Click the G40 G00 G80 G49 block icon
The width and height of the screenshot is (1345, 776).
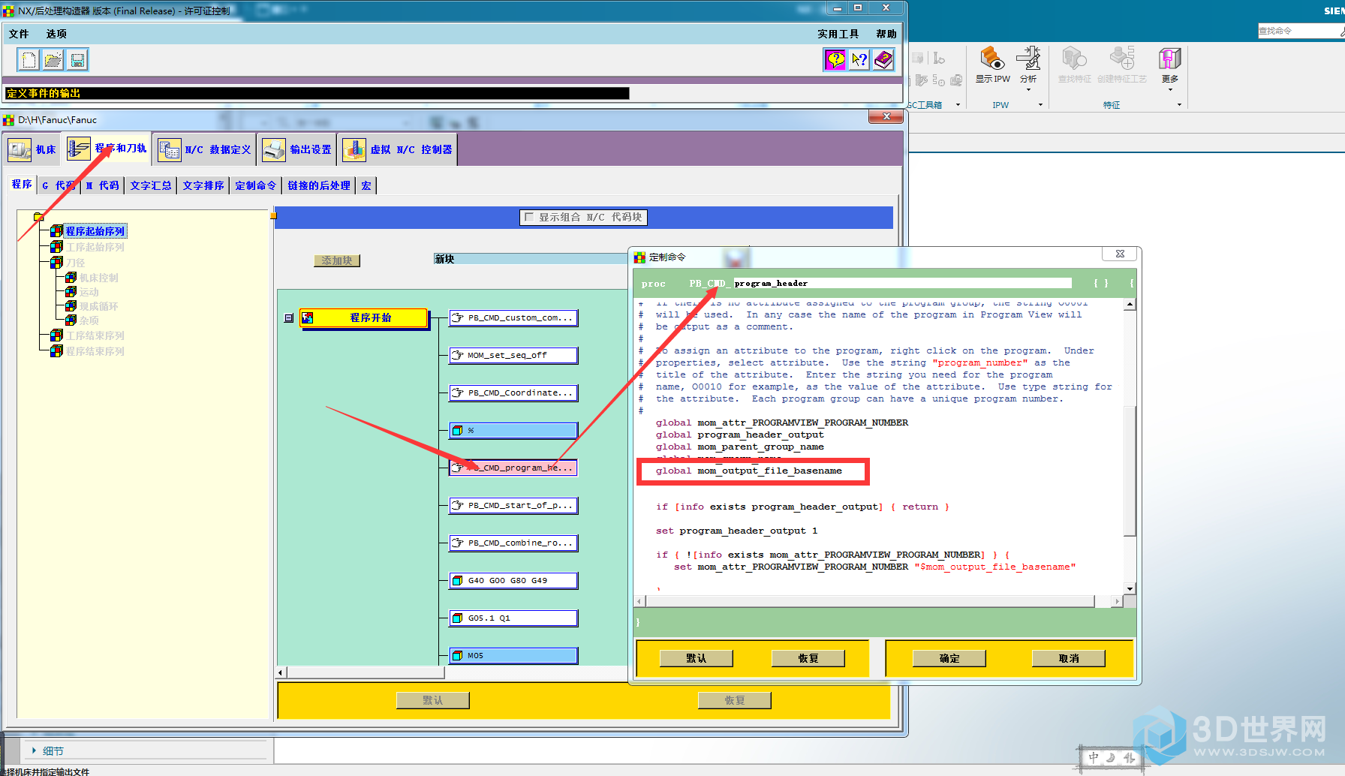(x=457, y=581)
